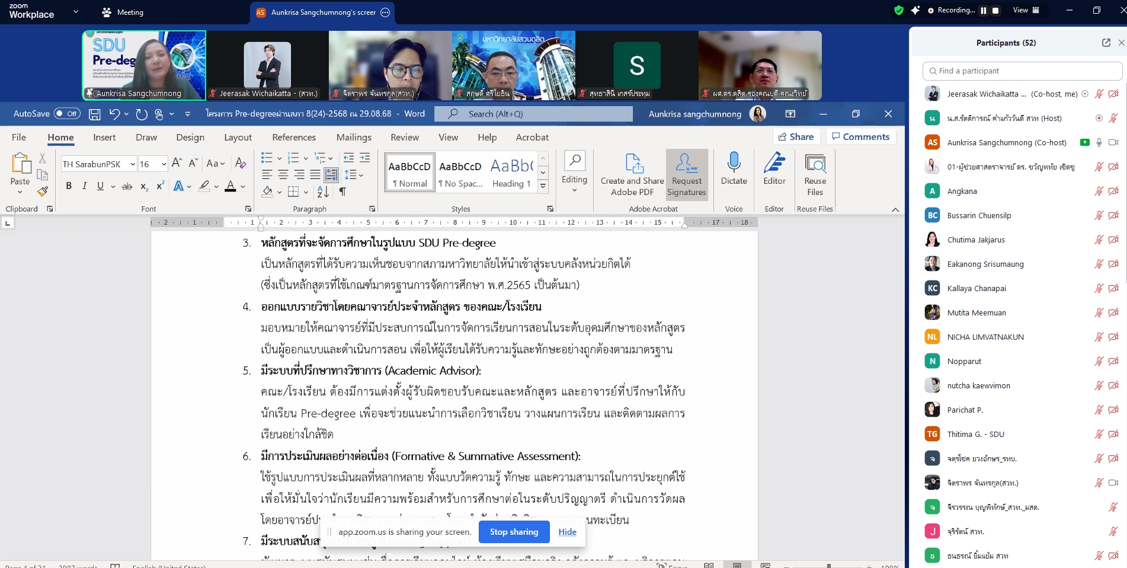Click the Undo arrow icon
Image resolution: width=1127 pixels, height=568 pixels.
(x=114, y=114)
